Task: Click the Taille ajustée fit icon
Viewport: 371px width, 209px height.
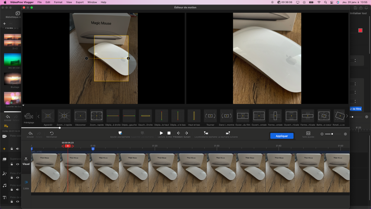Action: point(308,133)
